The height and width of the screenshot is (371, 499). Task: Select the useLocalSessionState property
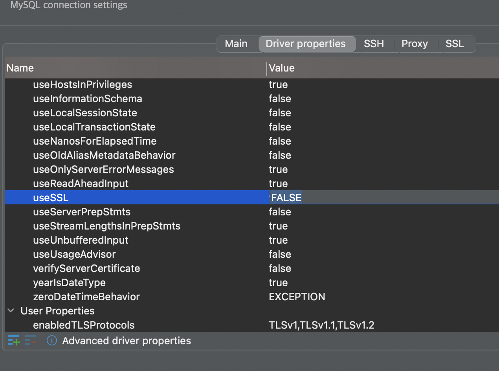tap(85, 113)
